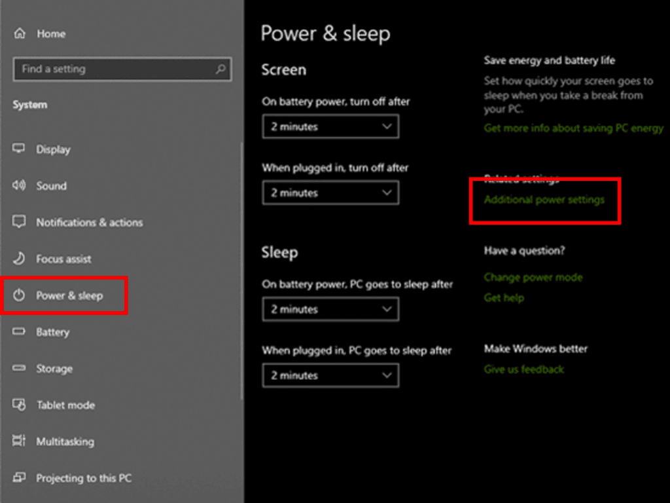
Task: Select Power & sleep in sidebar
Action: 69,295
